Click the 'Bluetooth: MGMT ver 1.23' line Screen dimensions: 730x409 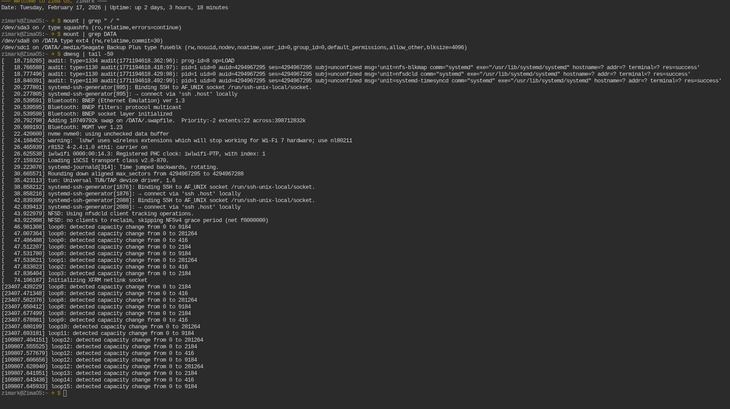[x=85, y=127]
